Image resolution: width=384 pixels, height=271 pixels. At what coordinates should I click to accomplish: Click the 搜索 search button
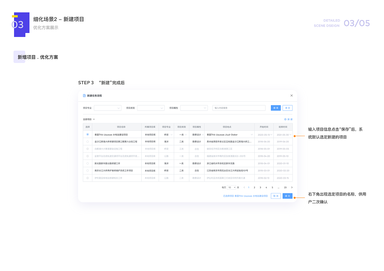click(276, 108)
